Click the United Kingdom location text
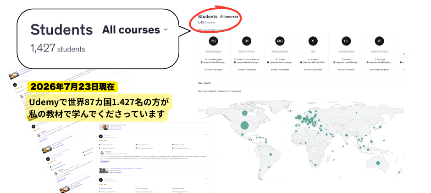431x193 pixels. [x=215, y=59]
